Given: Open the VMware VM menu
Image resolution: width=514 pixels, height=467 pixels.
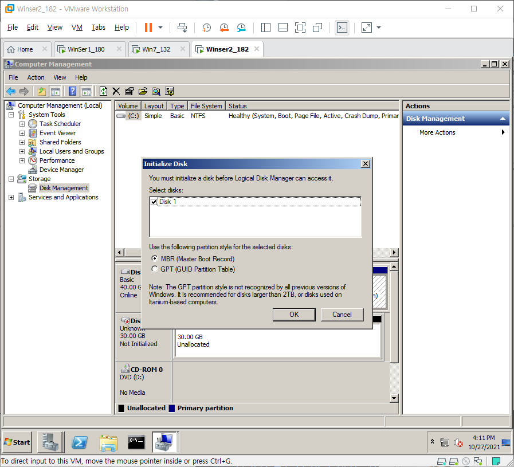Looking at the screenshot, I should (x=77, y=28).
